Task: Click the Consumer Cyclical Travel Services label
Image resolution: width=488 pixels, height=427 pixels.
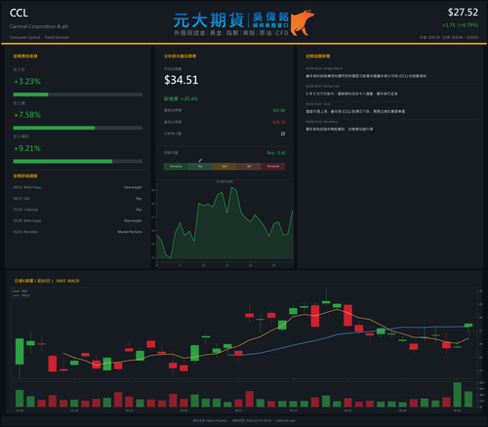Action: [x=39, y=37]
